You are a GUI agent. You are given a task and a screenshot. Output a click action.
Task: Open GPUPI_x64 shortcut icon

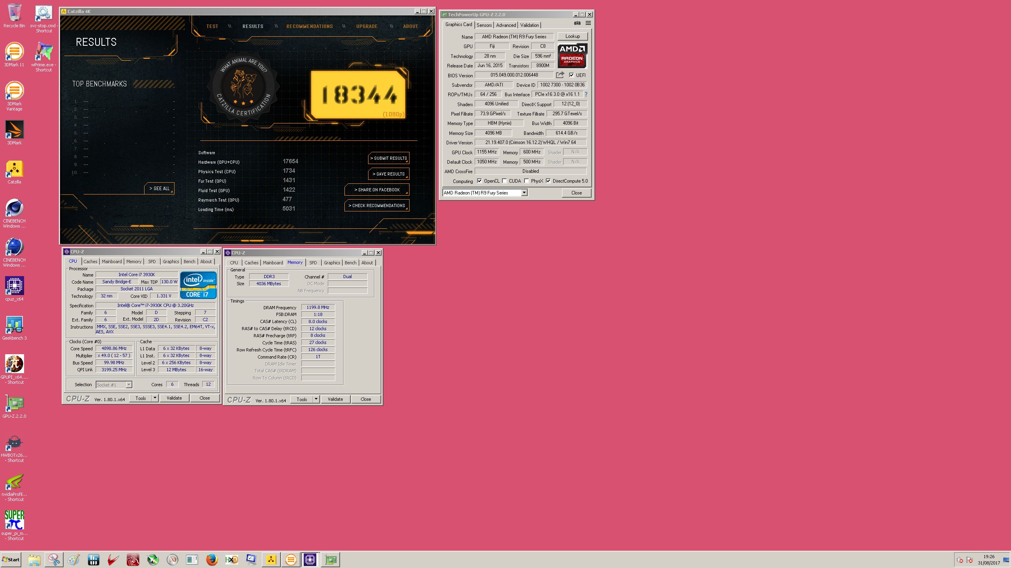coord(14,369)
